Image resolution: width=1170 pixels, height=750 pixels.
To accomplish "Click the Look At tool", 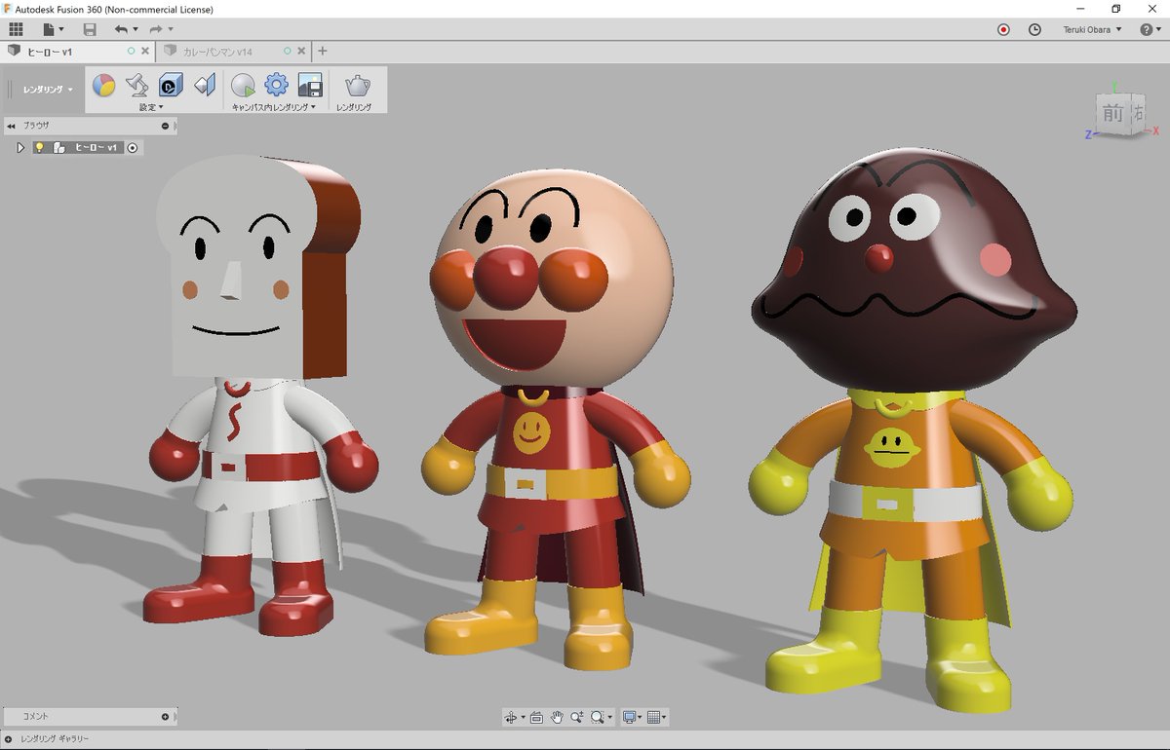I will (536, 718).
